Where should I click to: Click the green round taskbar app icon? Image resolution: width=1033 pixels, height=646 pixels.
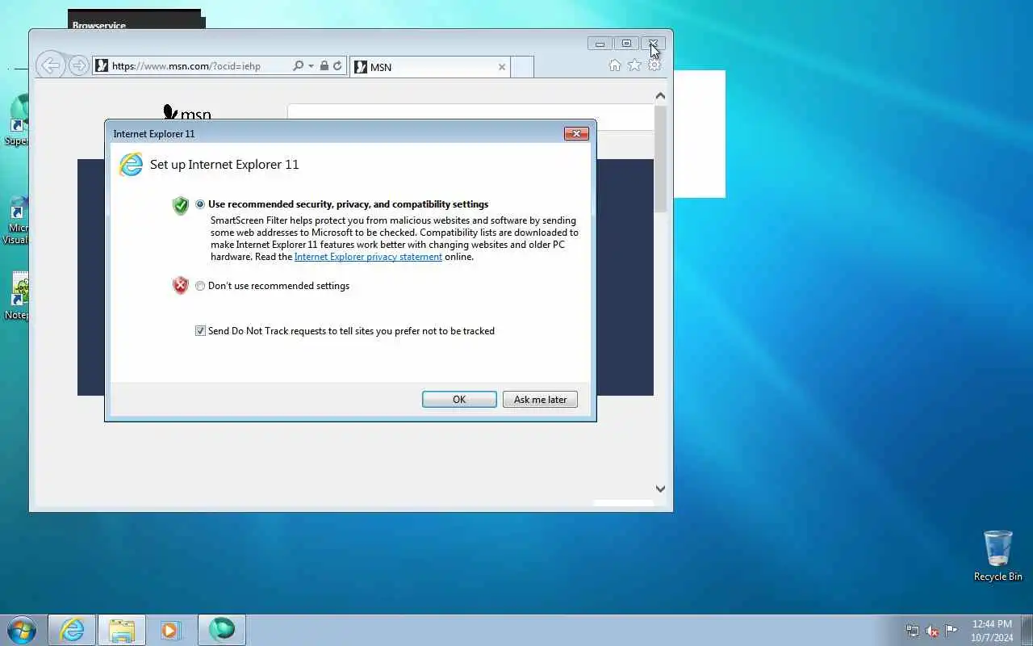click(221, 630)
